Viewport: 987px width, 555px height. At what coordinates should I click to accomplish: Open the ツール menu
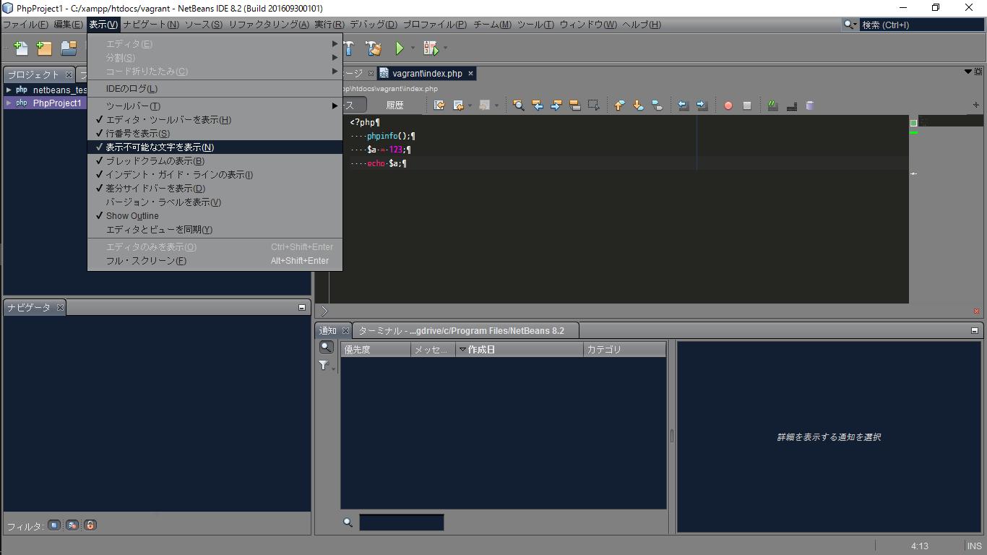(536, 24)
